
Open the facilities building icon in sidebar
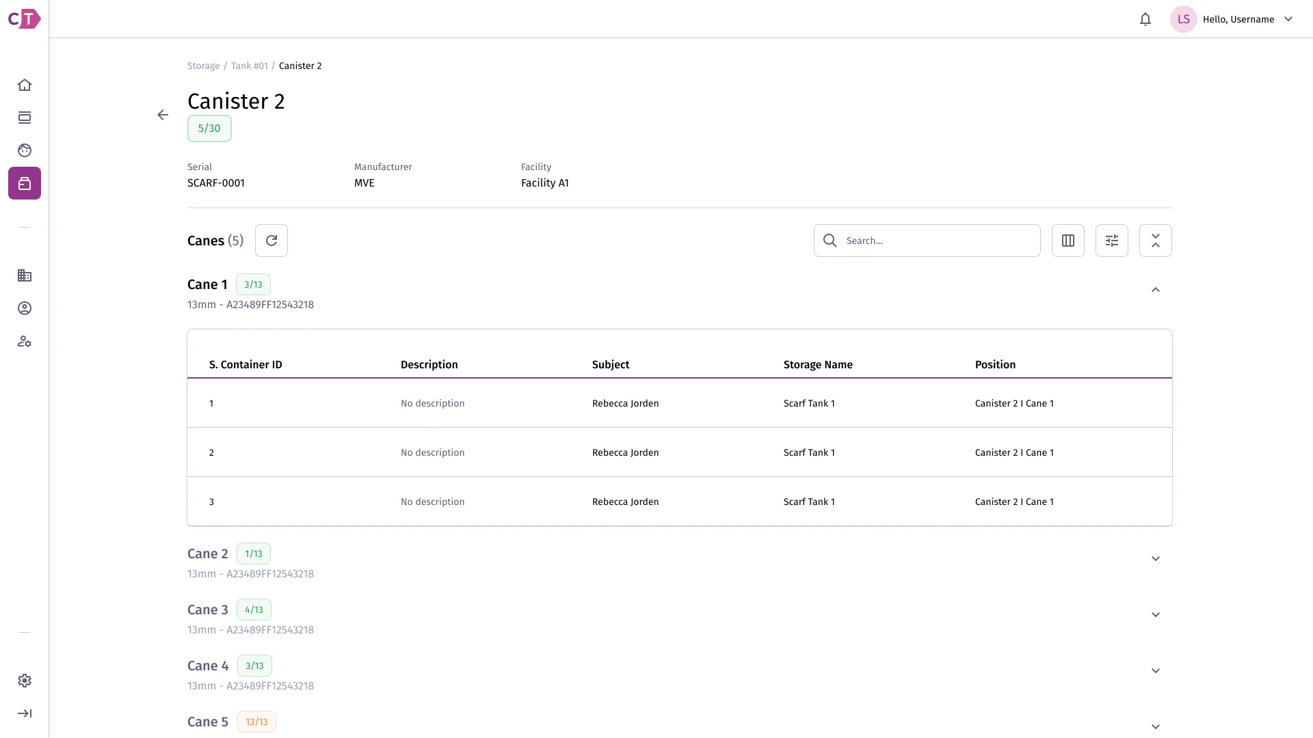tap(25, 275)
